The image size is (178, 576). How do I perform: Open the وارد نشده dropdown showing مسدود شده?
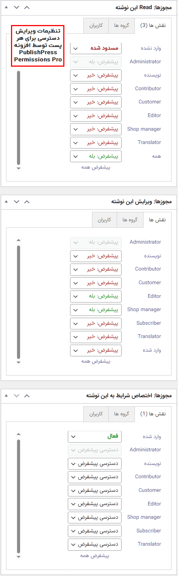coord(96,49)
